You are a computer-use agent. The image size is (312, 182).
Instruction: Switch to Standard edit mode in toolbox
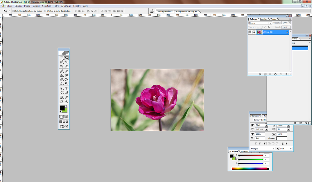pos(61,117)
